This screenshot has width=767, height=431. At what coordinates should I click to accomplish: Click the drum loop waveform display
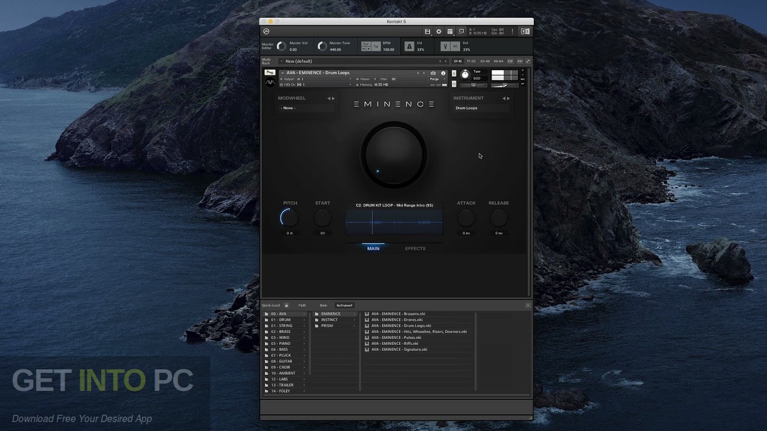point(394,222)
